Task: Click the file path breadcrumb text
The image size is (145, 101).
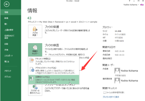Action: pyautogui.click(x=63, y=22)
